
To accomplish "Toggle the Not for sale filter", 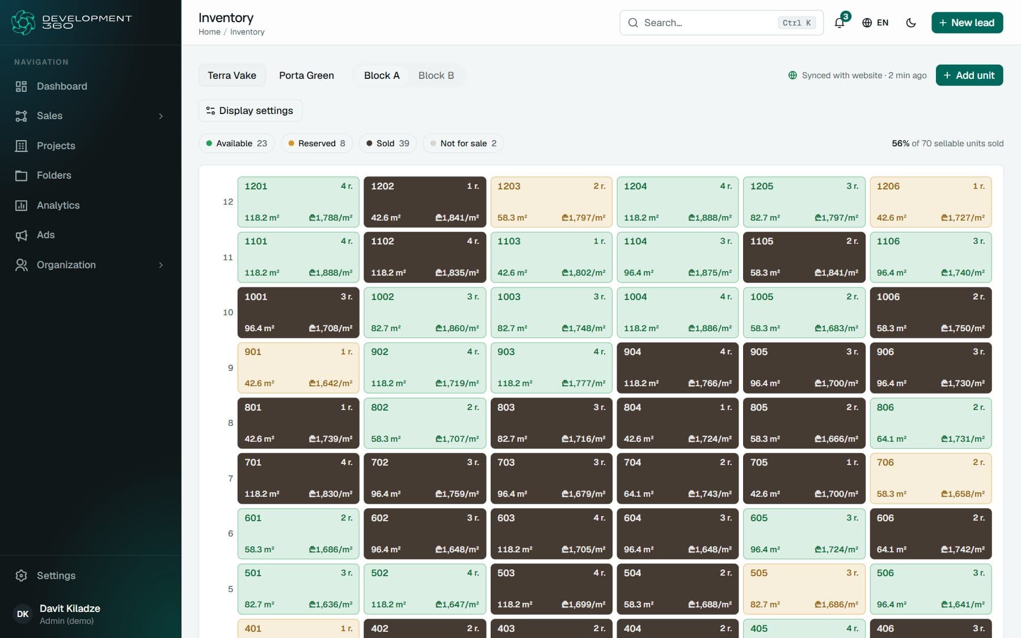I will click(463, 143).
